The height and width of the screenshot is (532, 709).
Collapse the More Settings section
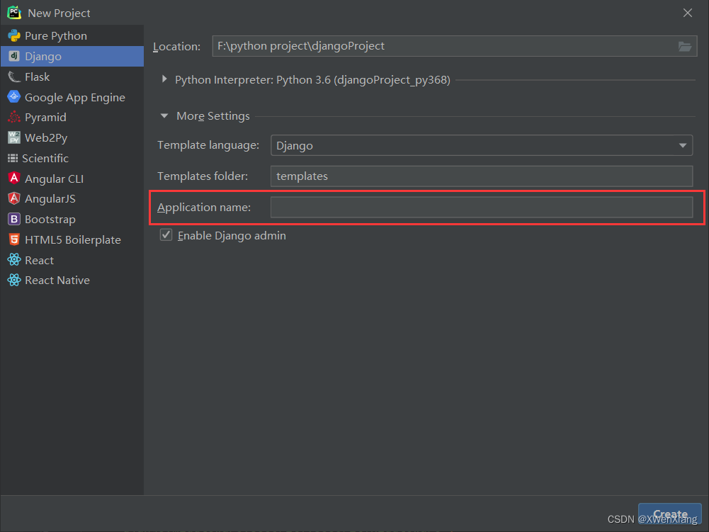[164, 115]
